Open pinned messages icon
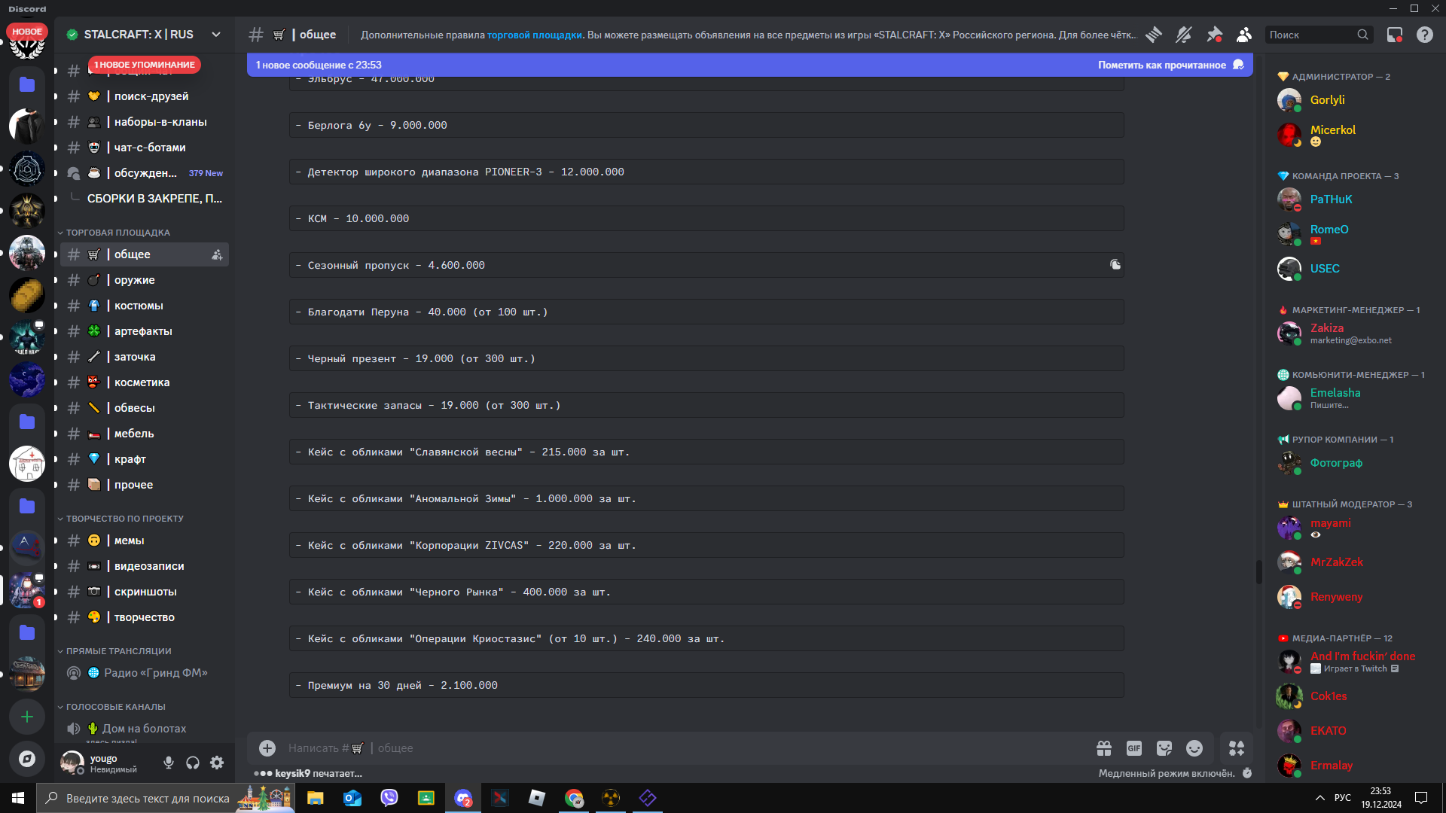The height and width of the screenshot is (813, 1446). pyautogui.click(x=1214, y=35)
